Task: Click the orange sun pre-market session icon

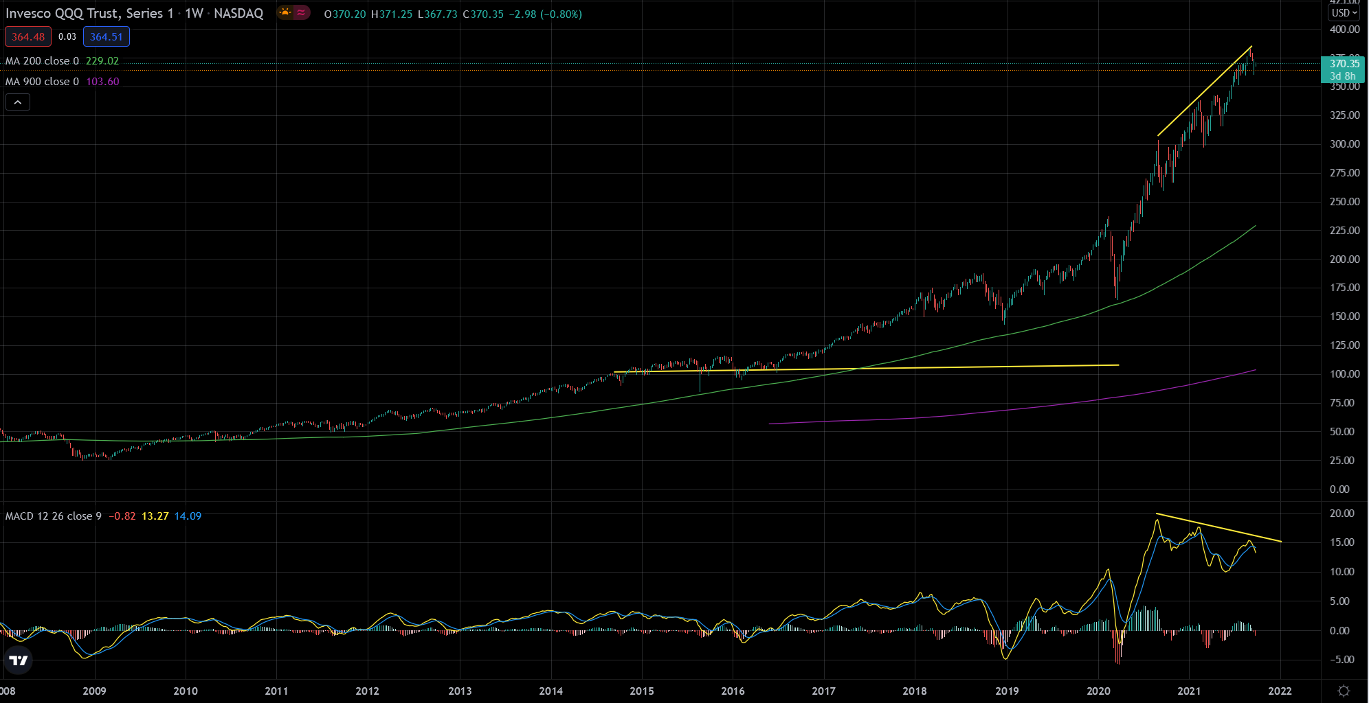Action: [x=285, y=12]
